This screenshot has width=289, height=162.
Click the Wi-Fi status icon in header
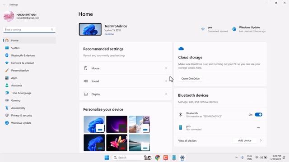click(x=203, y=29)
